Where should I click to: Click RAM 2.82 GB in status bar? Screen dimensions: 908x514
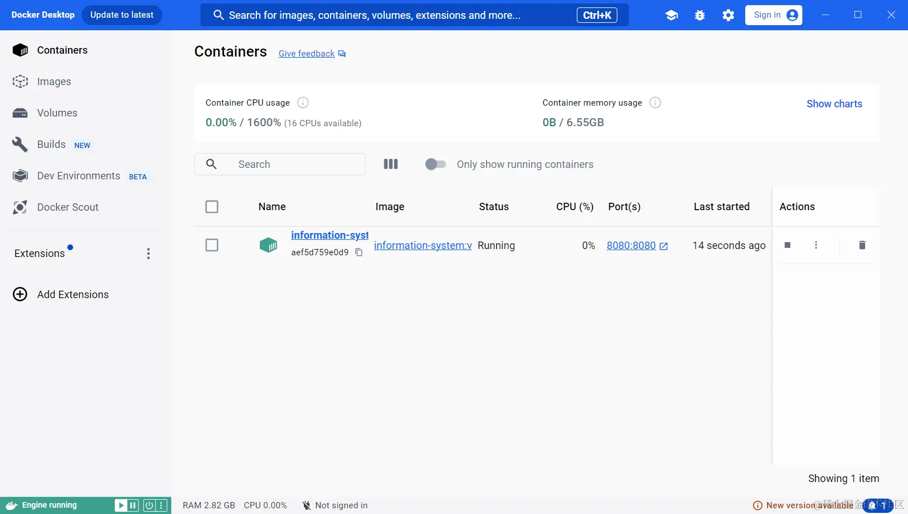pyautogui.click(x=209, y=505)
